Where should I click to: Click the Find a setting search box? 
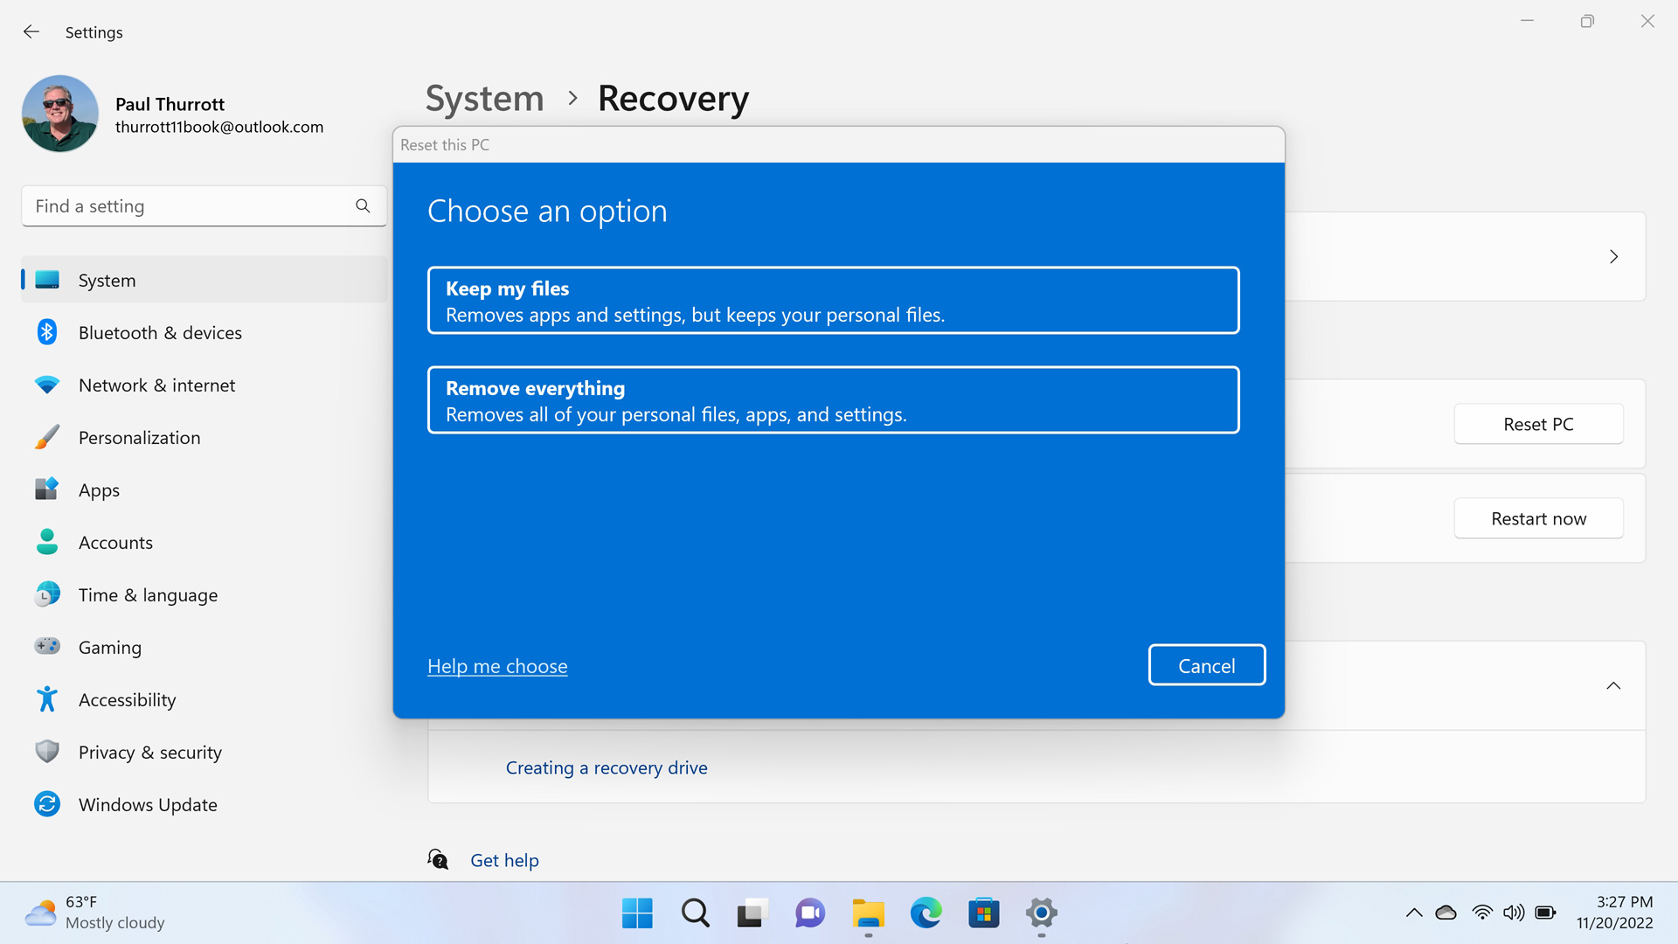[x=188, y=206]
